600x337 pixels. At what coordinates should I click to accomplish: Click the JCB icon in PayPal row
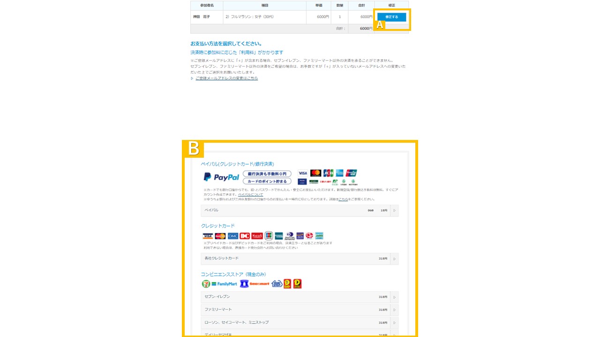[x=328, y=173]
